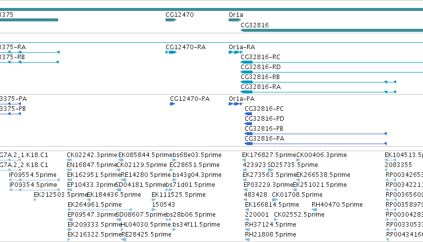Click the EK111525.5prime EST label
Screen dimensions: 423x242
pos(178,195)
